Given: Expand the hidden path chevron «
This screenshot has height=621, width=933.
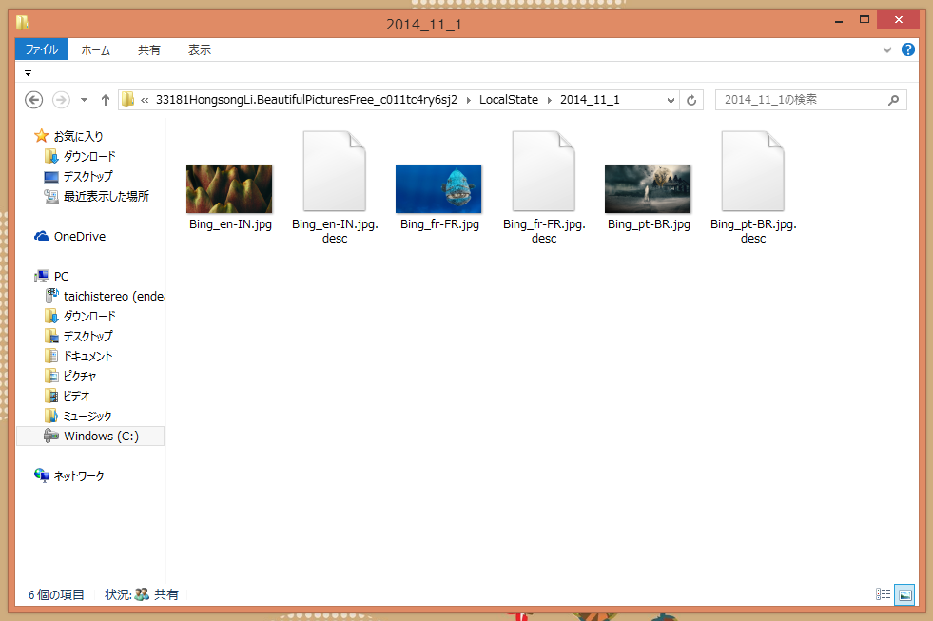Looking at the screenshot, I should (145, 100).
